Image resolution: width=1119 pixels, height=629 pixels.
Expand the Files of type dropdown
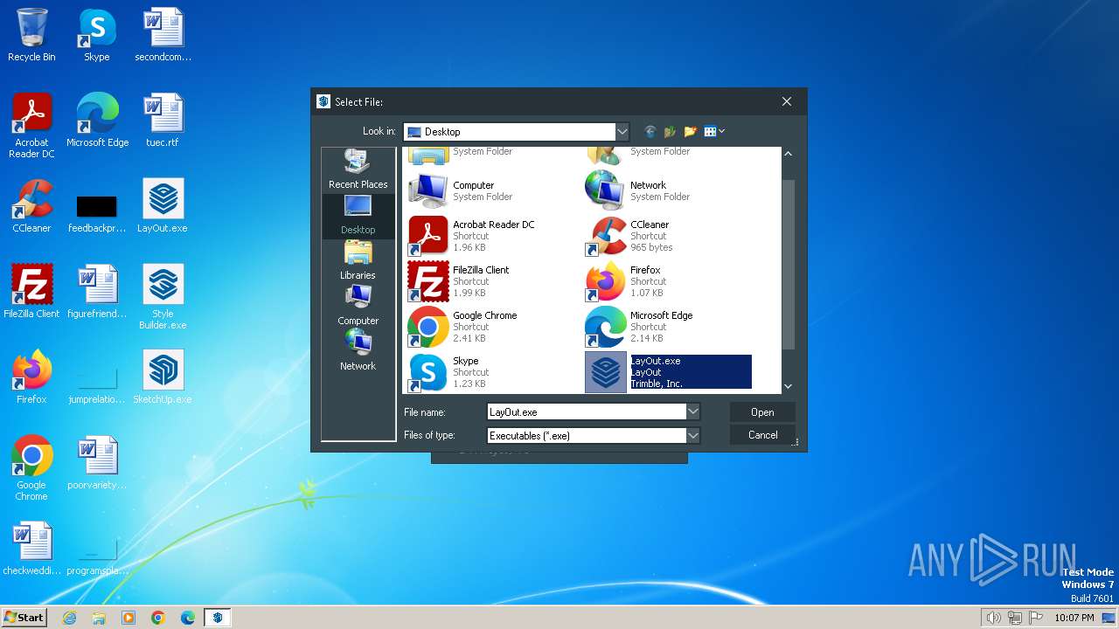point(693,435)
